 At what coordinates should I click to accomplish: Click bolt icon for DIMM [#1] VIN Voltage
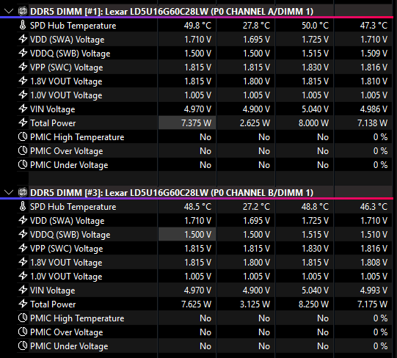click(23, 109)
